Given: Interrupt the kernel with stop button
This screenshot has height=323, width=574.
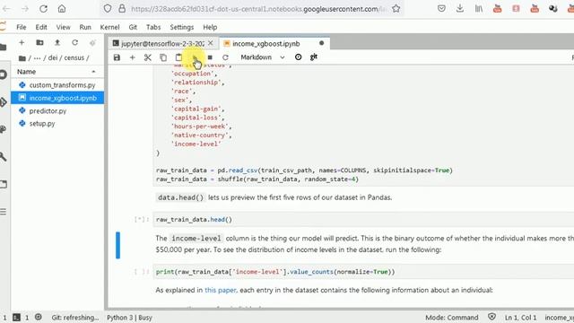Looking at the screenshot, I should coord(210,57).
